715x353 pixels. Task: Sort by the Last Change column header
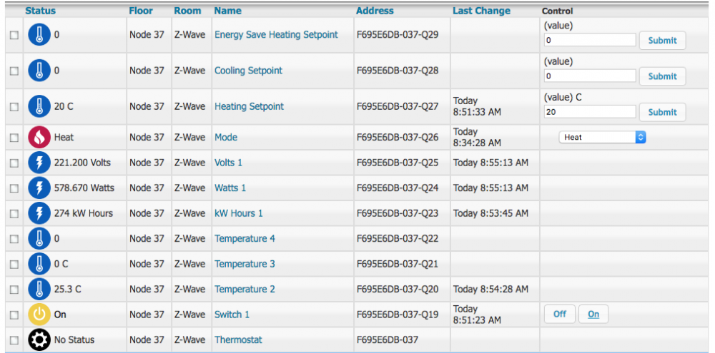(481, 11)
